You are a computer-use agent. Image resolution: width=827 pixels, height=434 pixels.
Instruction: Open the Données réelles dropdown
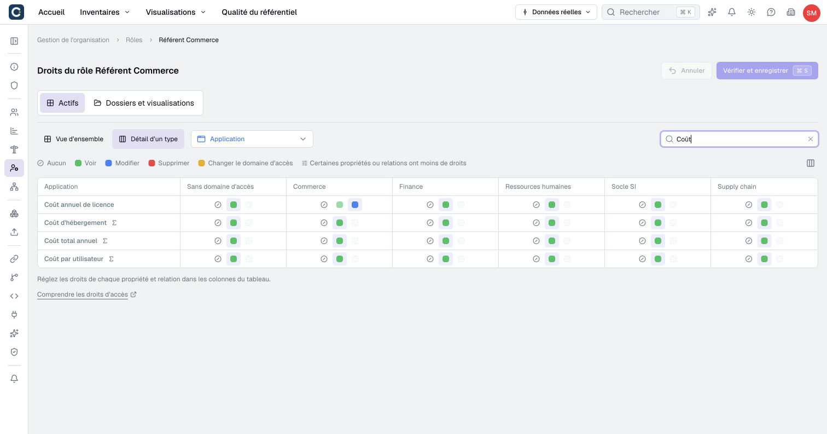pyautogui.click(x=556, y=12)
